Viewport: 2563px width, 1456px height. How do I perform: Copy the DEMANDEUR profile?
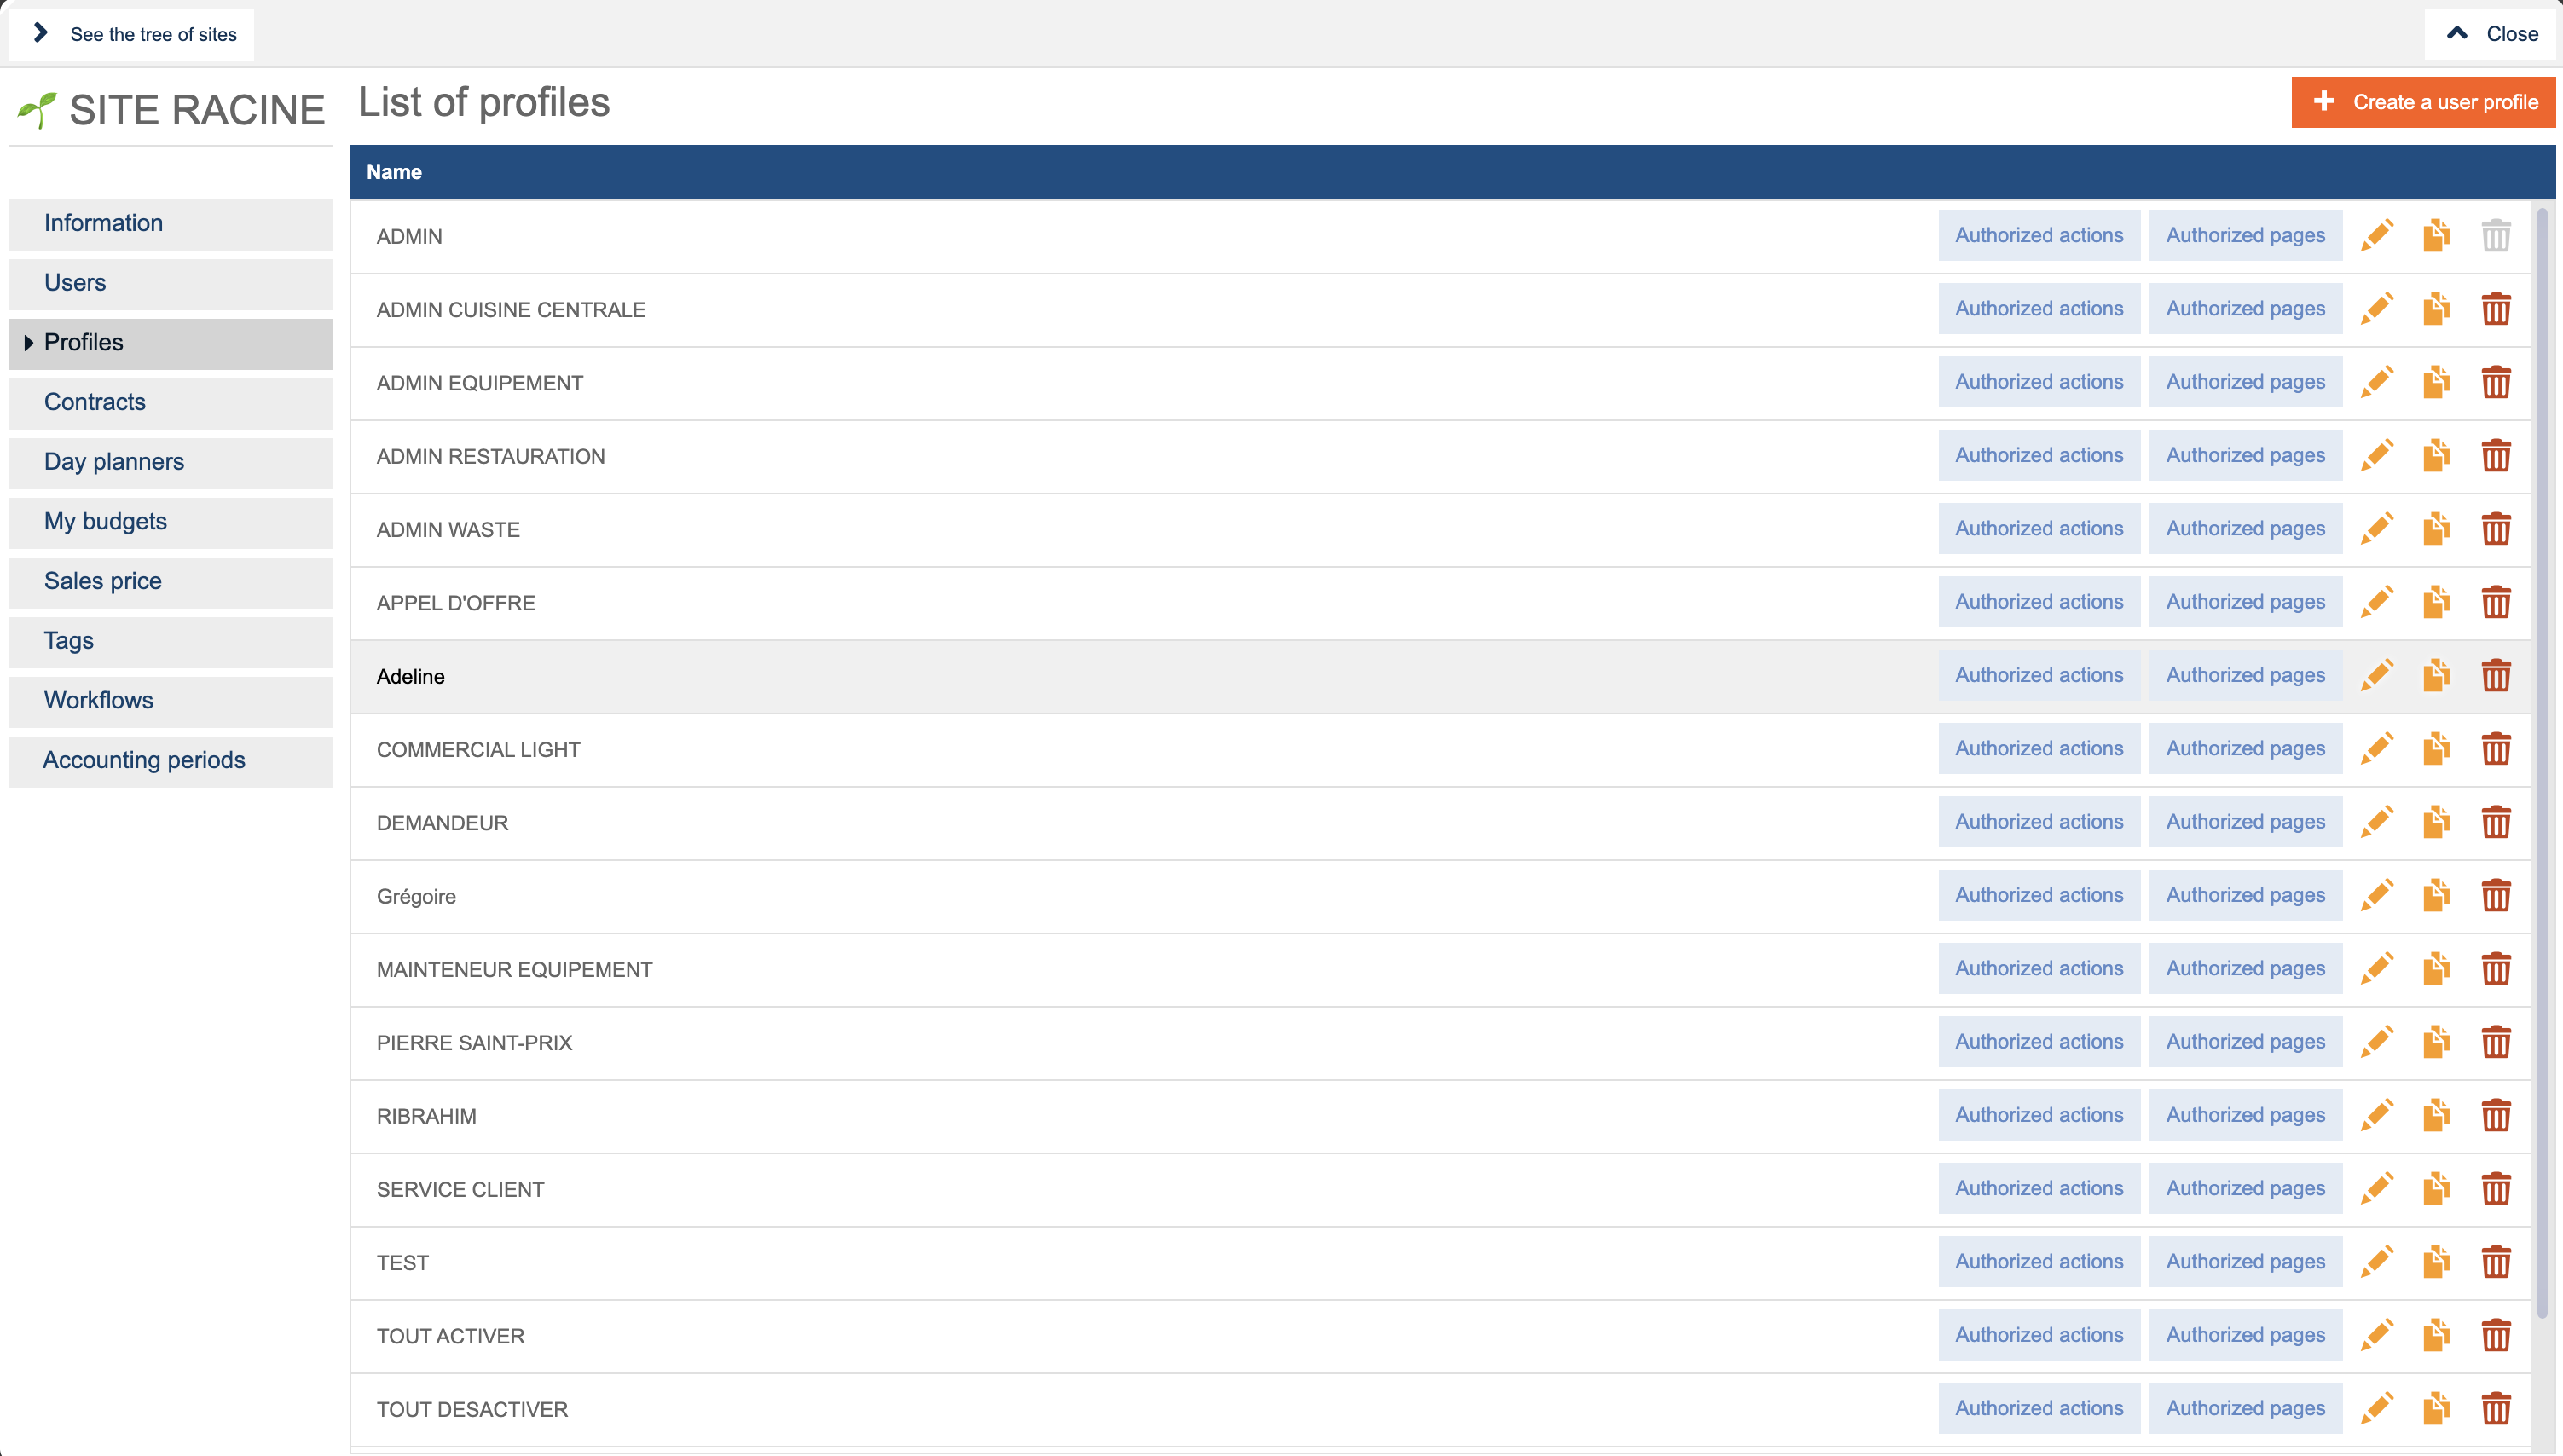pyautogui.click(x=2436, y=822)
